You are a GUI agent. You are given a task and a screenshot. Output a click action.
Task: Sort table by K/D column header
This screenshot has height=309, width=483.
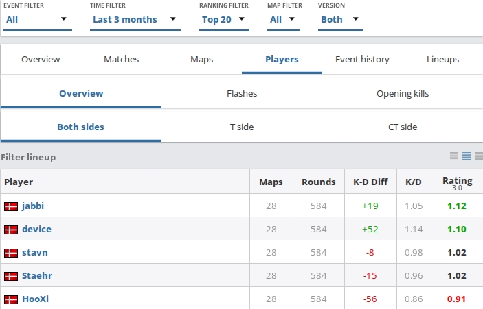pyautogui.click(x=414, y=182)
